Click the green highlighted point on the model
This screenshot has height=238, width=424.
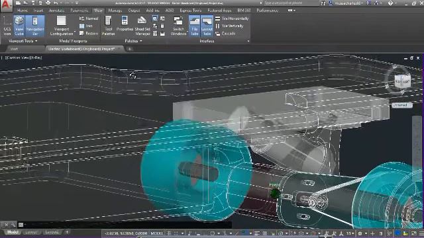[x=275, y=193]
